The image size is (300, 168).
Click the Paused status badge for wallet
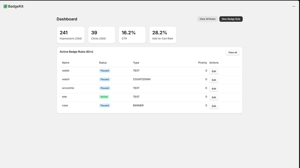(x=105, y=71)
